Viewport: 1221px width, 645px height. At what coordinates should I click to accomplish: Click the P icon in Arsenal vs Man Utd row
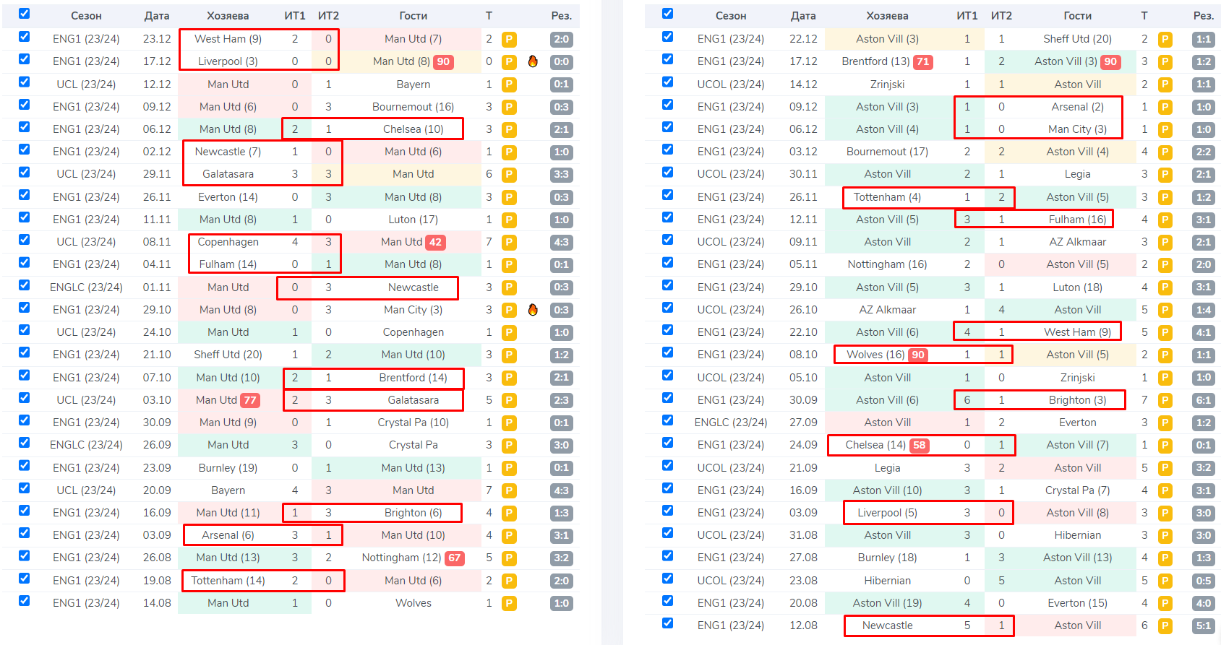pos(510,535)
